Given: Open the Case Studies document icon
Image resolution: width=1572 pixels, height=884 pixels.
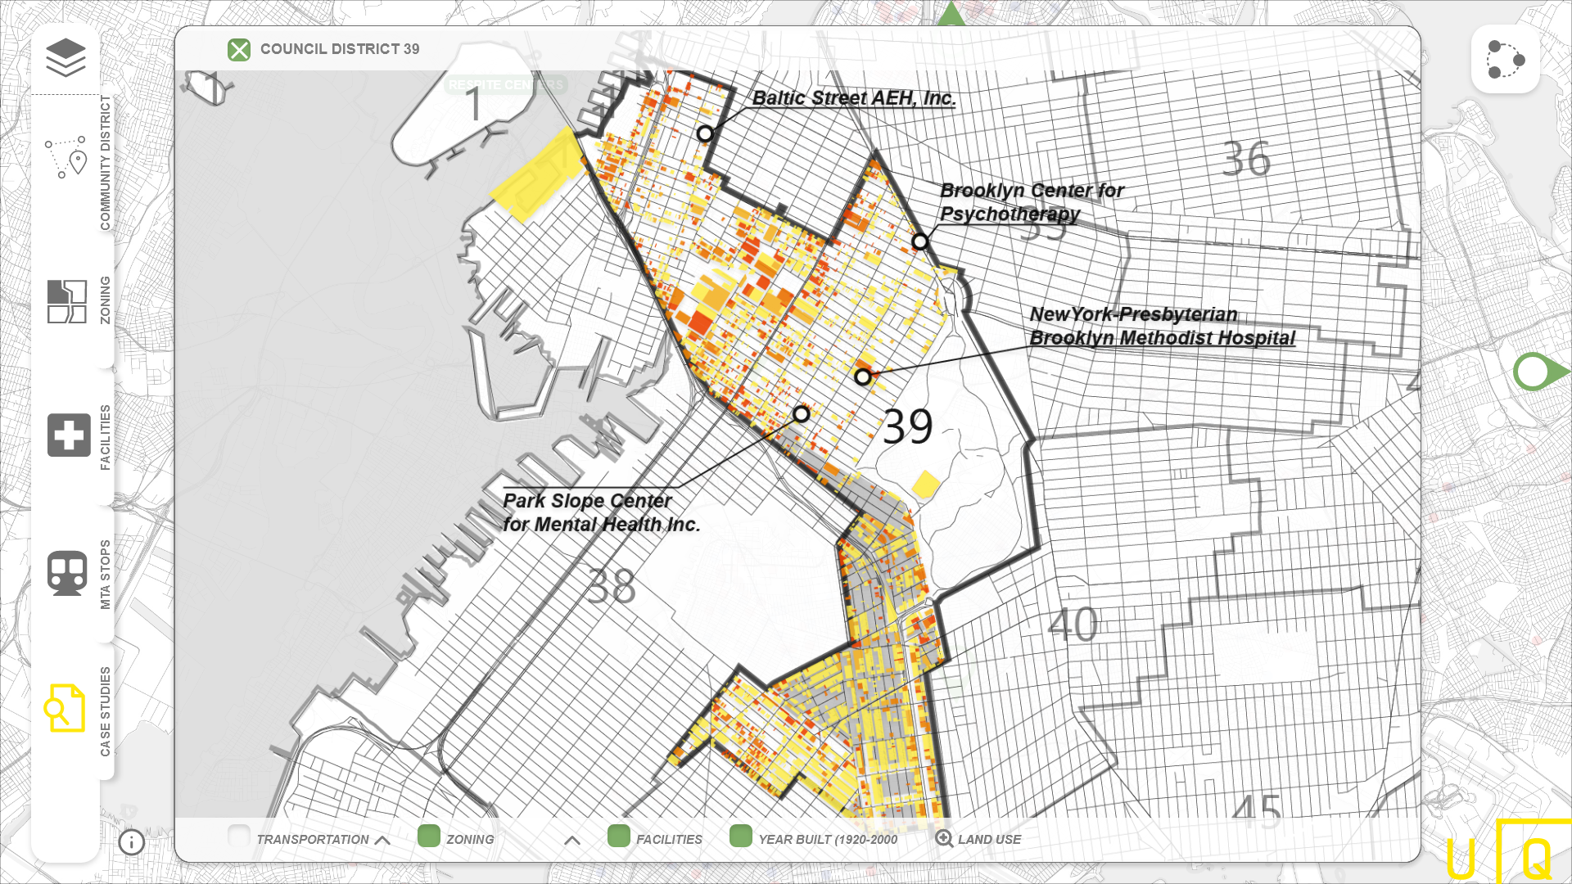Looking at the screenshot, I should pos(65,708).
